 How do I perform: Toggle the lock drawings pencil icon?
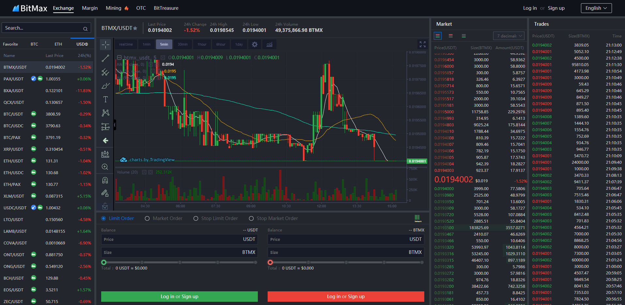point(105,193)
